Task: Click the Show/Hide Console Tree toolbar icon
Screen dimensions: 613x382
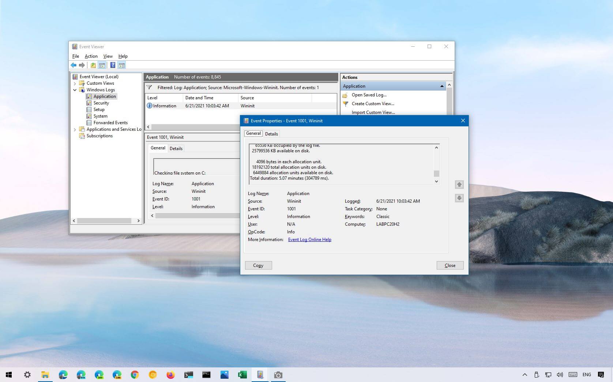Action: [102, 65]
